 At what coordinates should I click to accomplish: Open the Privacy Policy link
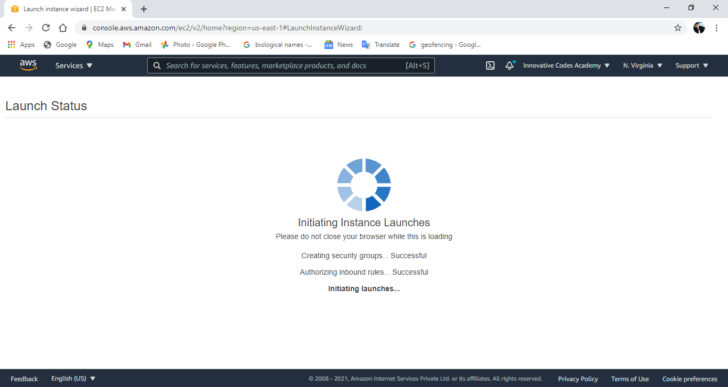(x=578, y=378)
